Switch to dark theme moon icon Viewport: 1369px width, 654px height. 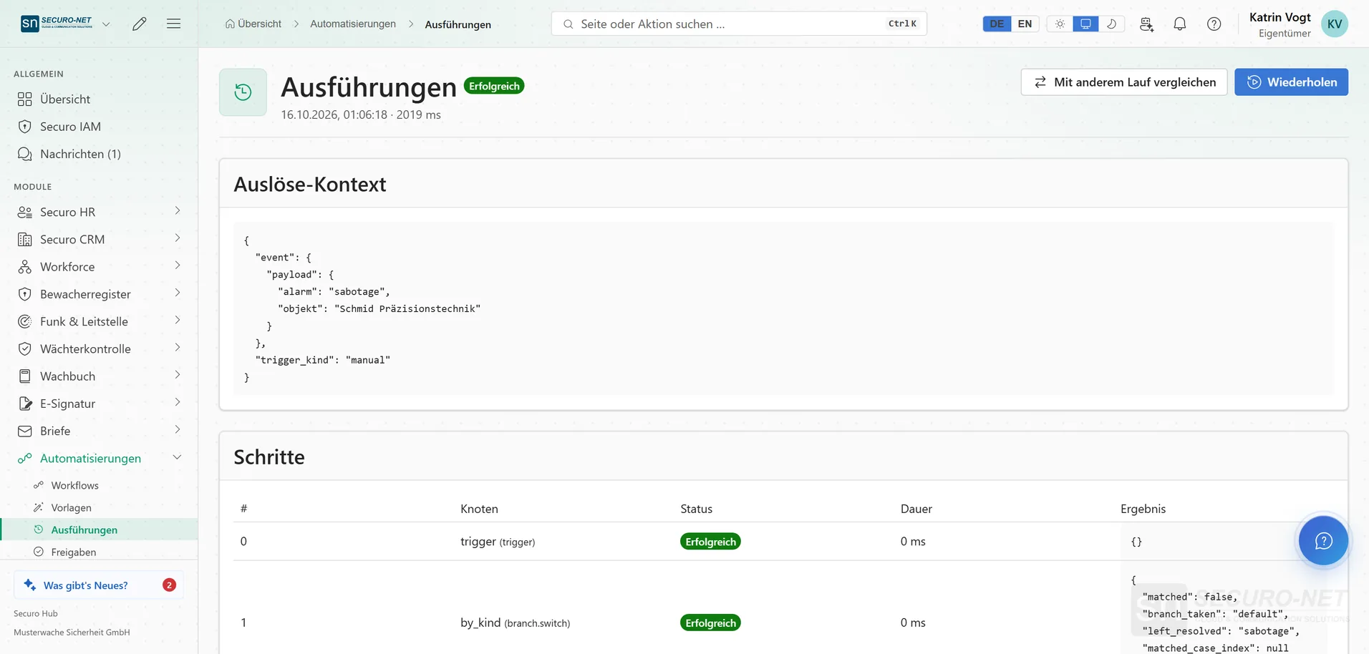click(1111, 24)
